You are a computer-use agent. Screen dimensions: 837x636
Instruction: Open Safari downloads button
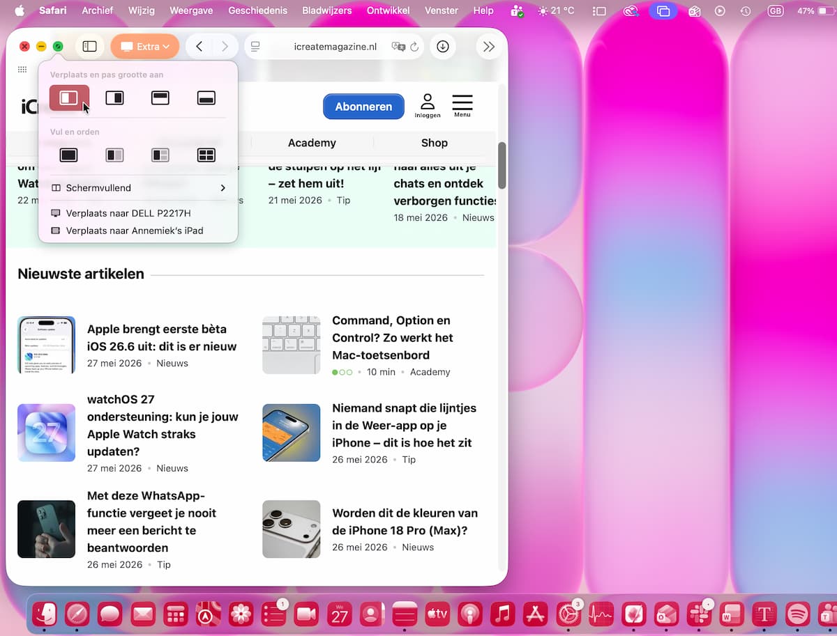443,47
